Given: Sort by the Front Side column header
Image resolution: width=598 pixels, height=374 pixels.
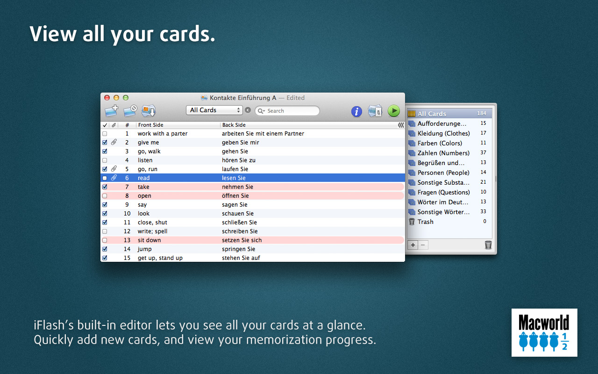Looking at the screenshot, I should 178,125.
